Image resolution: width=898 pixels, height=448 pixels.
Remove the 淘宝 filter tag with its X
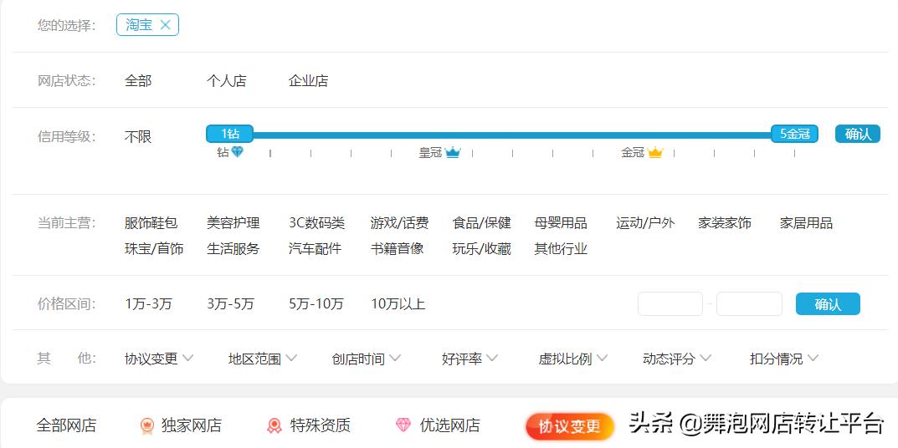coord(166,24)
